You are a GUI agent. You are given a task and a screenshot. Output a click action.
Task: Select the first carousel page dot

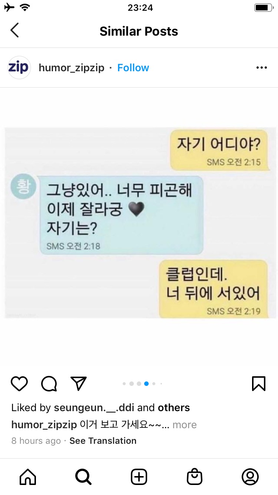pos(124,384)
